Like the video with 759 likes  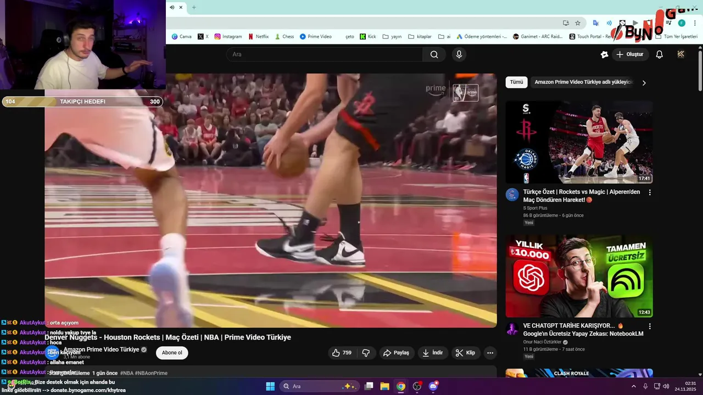pyautogui.click(x=342, y=353)
